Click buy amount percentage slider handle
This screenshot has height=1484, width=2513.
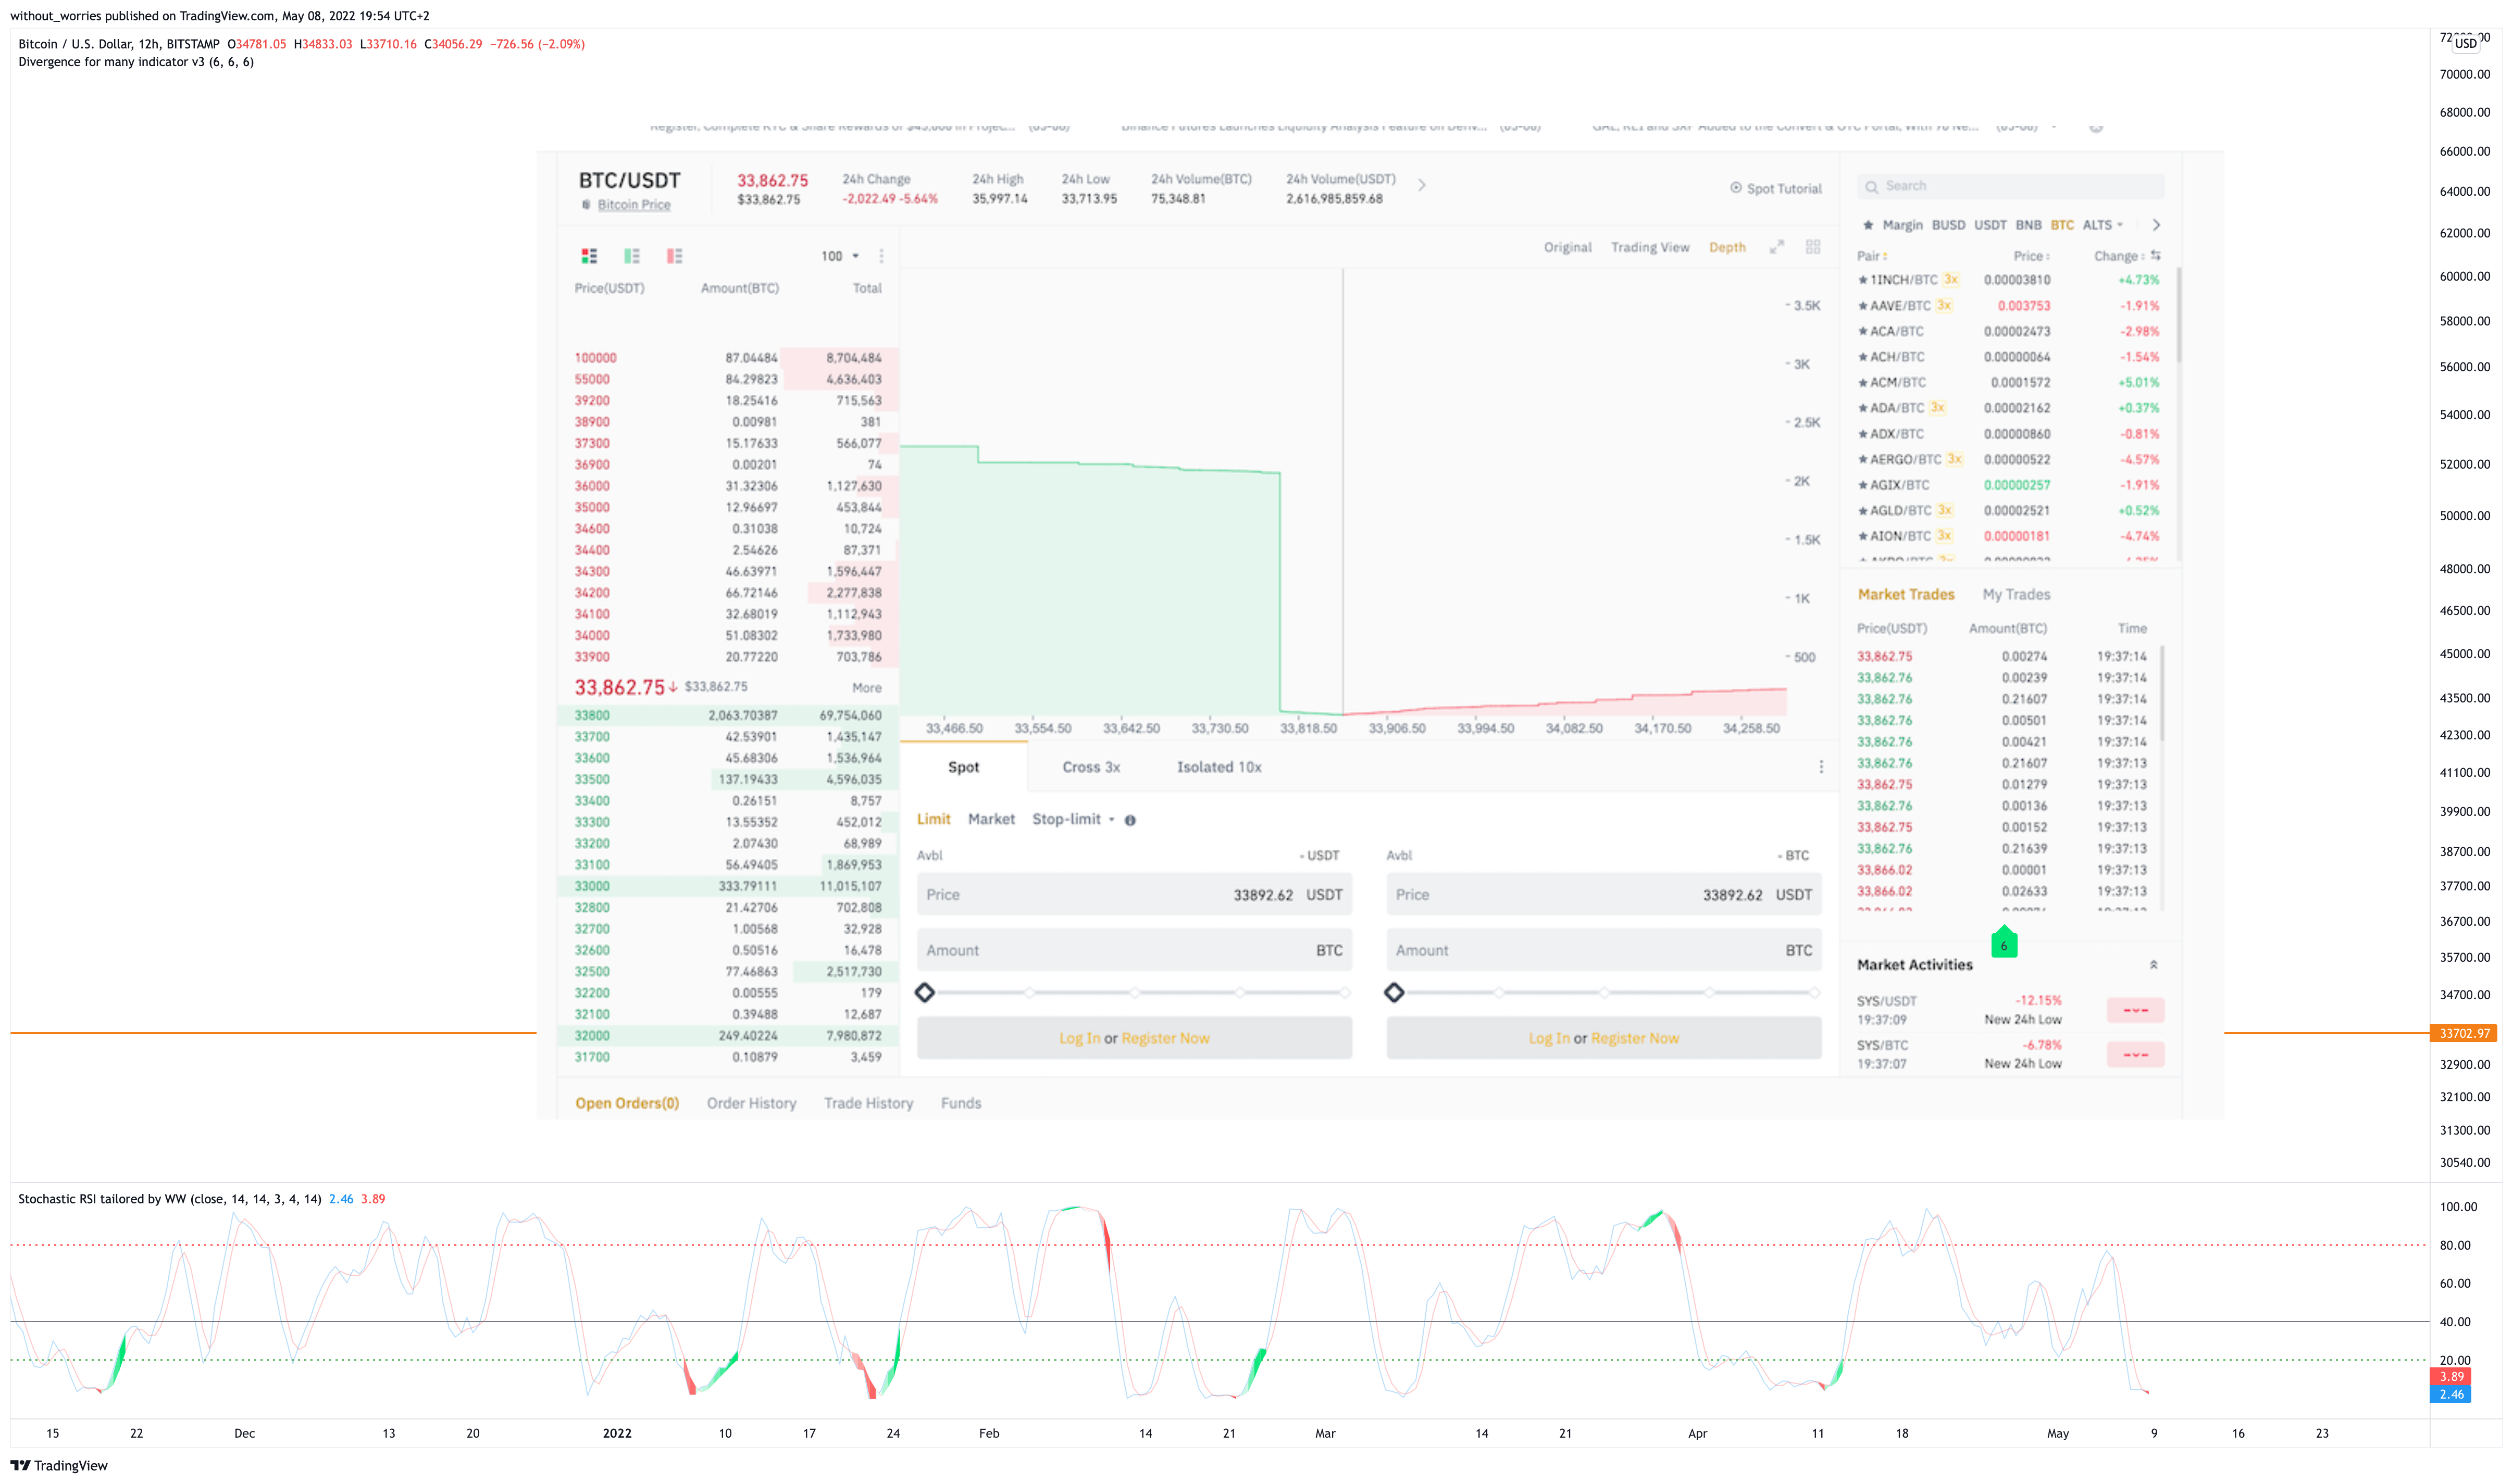pyautogui.click(x=924, y=992)
